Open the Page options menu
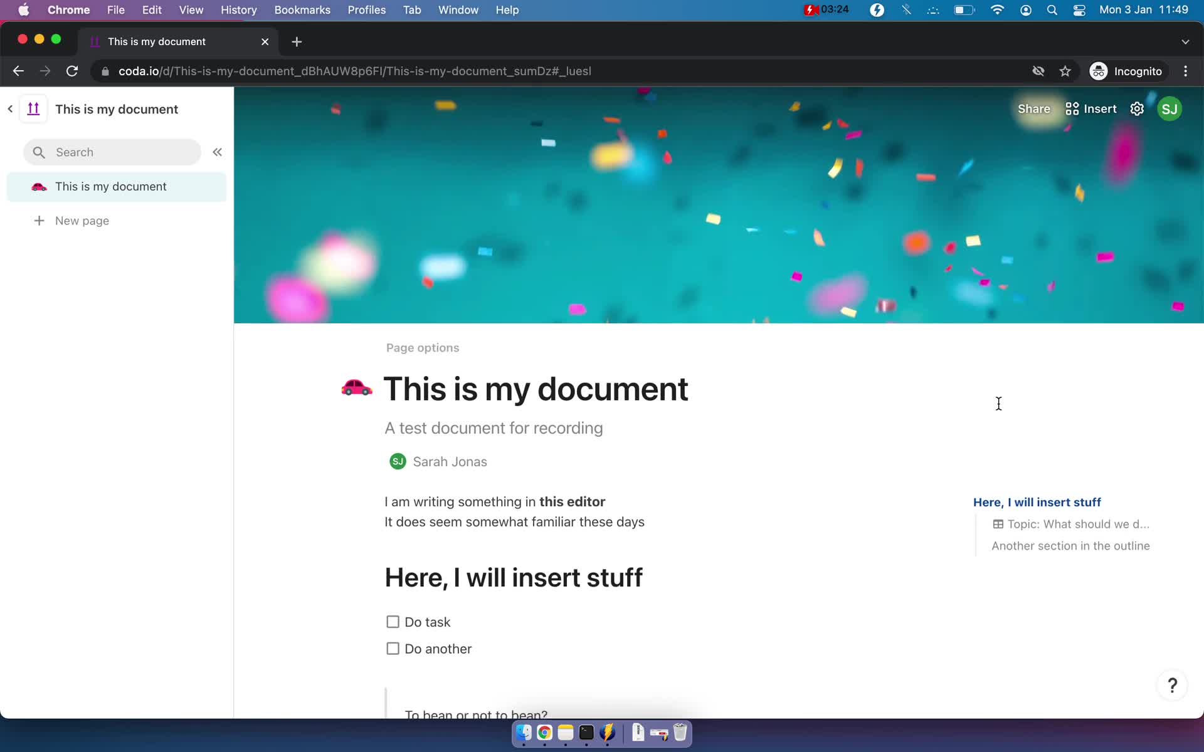The width and height of the screenshot is (1204, 752). 423,347
